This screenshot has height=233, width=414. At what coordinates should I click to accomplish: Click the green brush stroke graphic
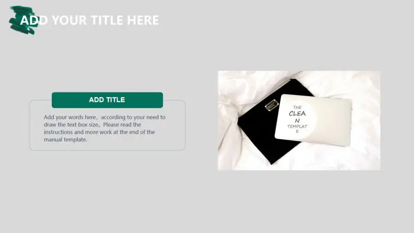click(x=23, y=20)
